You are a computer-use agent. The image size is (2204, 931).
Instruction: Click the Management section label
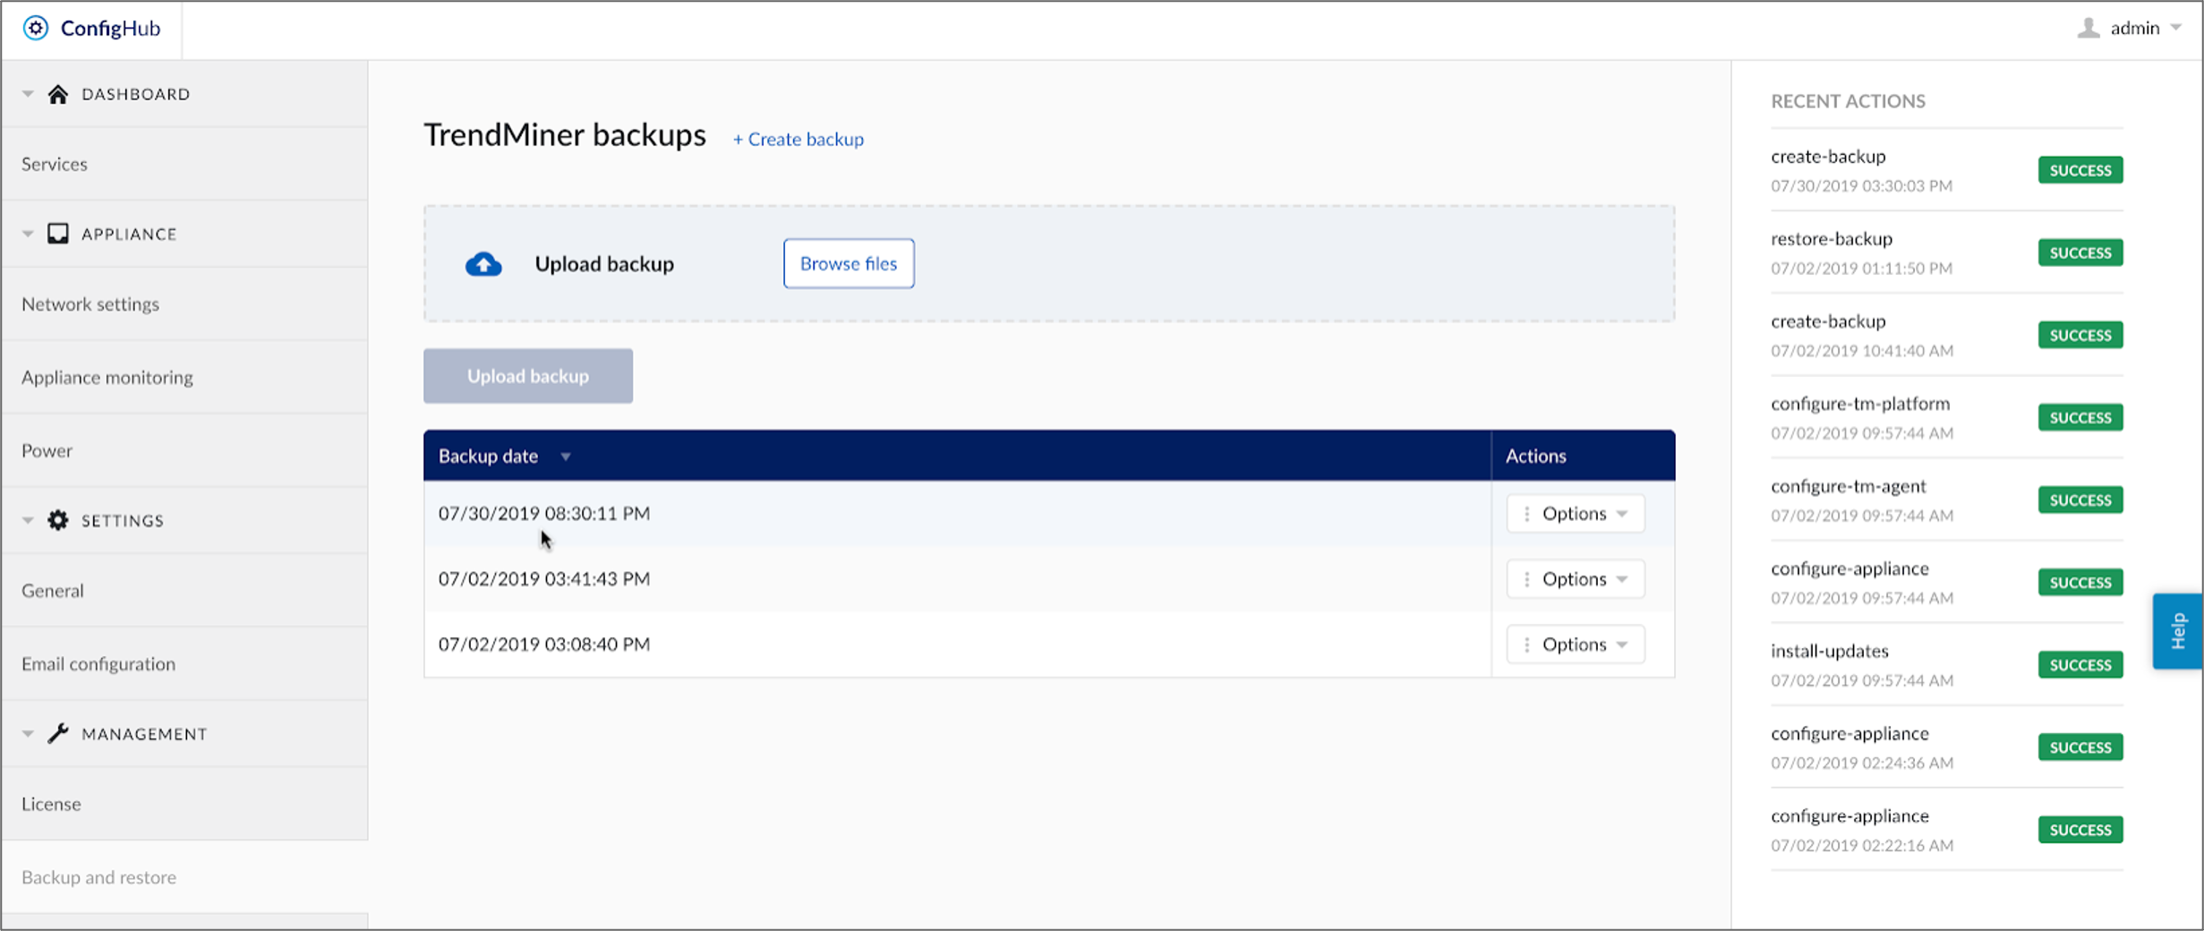coord(144,733)
